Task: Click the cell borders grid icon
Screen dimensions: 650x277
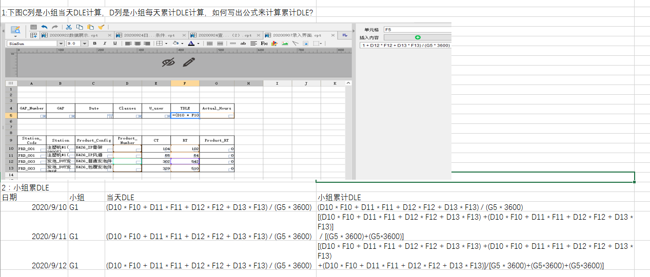Action: click(160, 44)
